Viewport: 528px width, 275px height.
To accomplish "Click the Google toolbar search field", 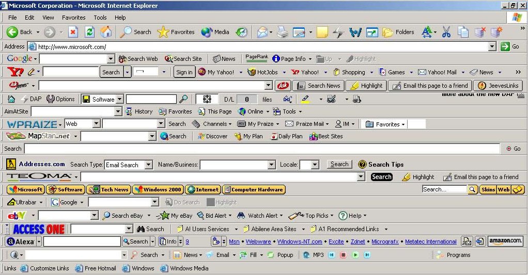I will coord(77,59).
